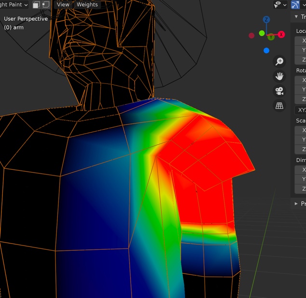The image size is (306, 298).
Task: Click the bright green negative-axis gizmo dot
Action: 262,33
